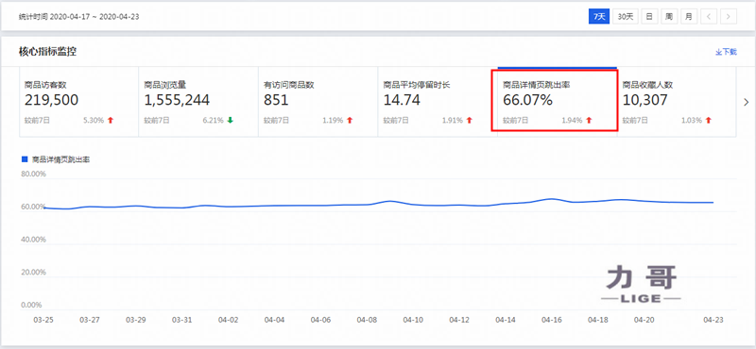This screenshot has width=756, height=349.
Task: Select the 商品平均停留时长 metric card
Action: [438, 102]
